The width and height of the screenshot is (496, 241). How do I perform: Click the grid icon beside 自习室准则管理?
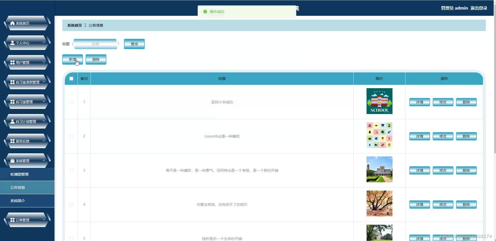(12, 82)
